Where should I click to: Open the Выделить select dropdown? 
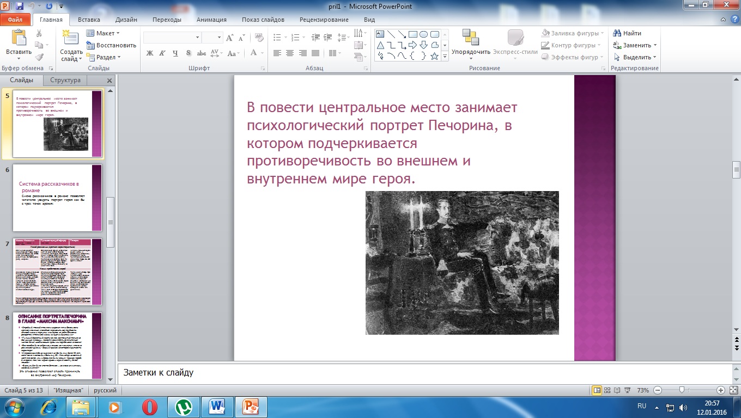point(635,57)
